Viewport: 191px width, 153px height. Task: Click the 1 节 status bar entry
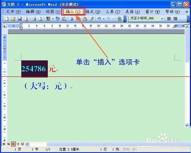[35, 149]
